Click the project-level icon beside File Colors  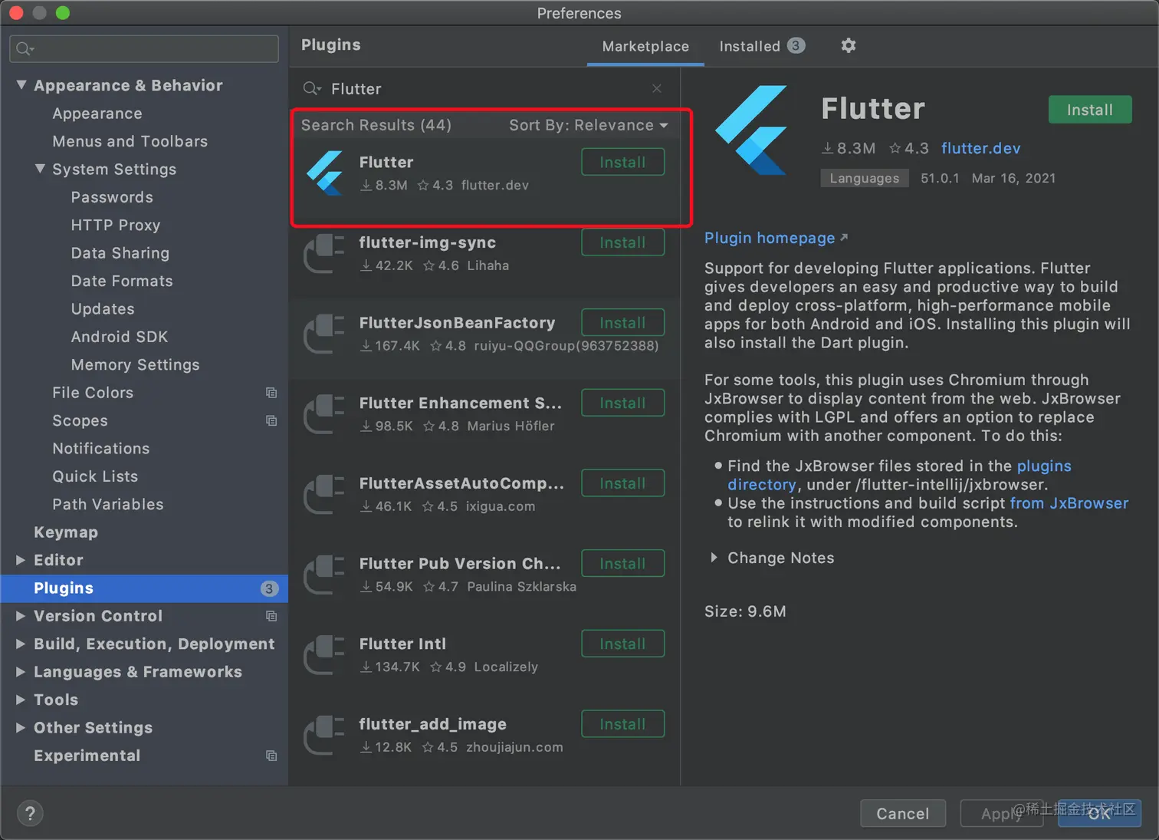point(271,393)
